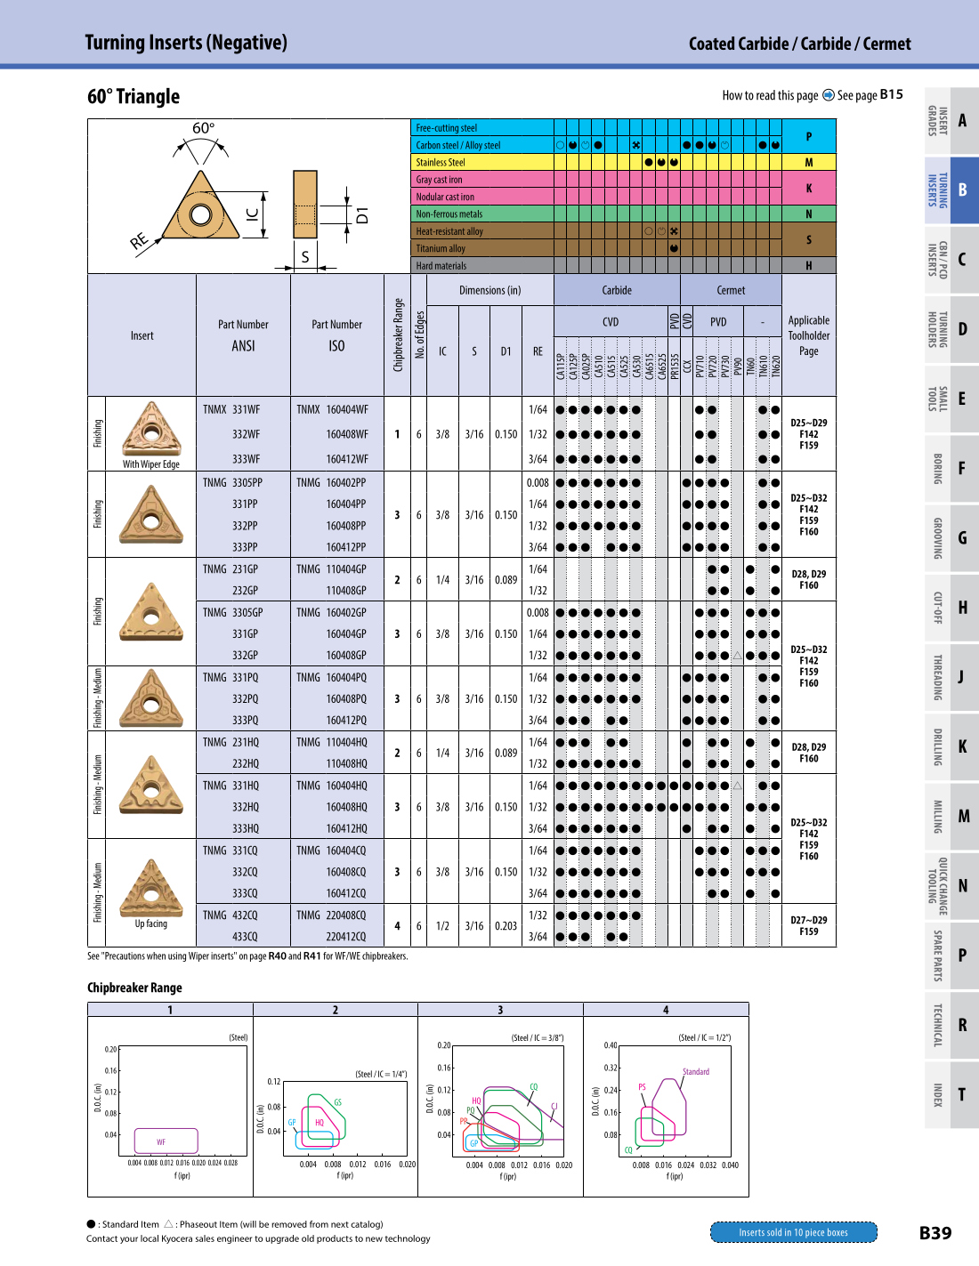The width and height of the screenshot is (979, 1266).
Task: Click the Turning Inserts (Negative) page title
Action: 186,42
